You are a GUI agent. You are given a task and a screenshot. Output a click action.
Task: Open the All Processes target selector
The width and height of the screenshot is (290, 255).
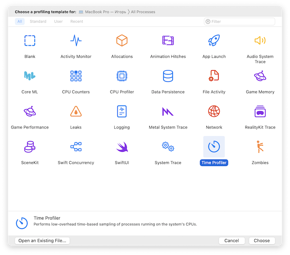[x=143, y=12]
